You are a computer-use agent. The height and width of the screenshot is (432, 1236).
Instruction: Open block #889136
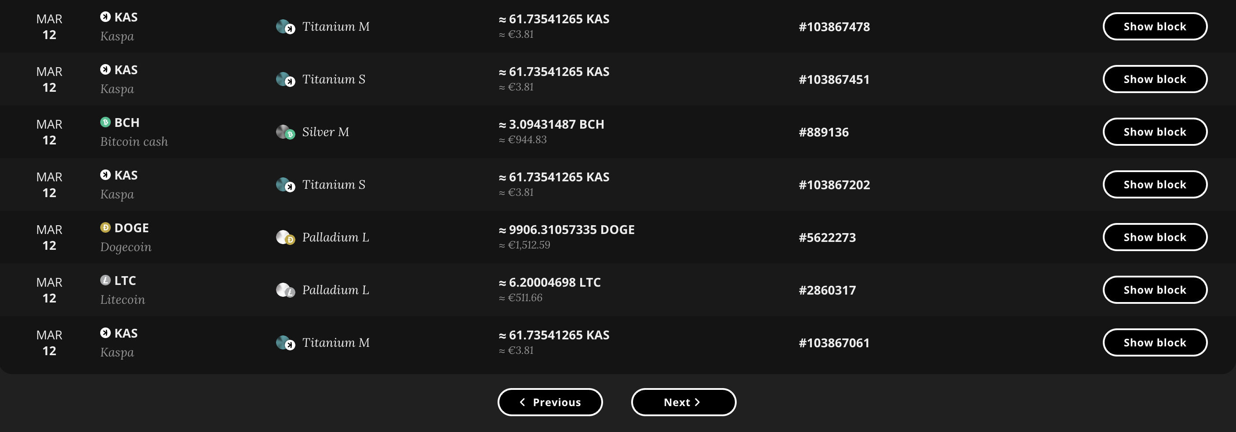822,131
